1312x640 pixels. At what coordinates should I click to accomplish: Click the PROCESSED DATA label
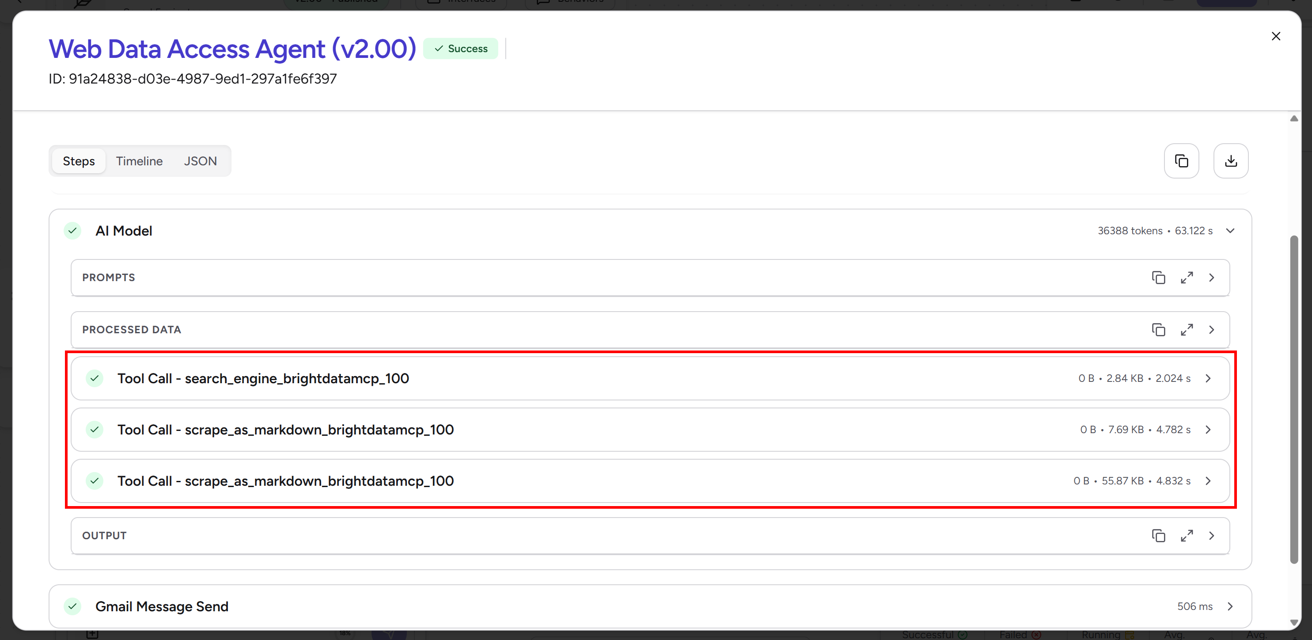(131, 330)
